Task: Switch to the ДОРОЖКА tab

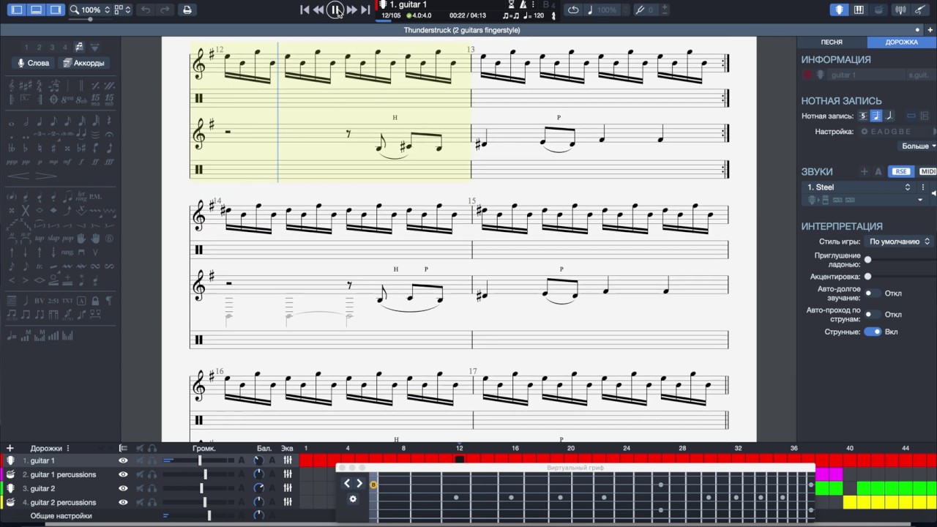Action: [x=901, y=42]
